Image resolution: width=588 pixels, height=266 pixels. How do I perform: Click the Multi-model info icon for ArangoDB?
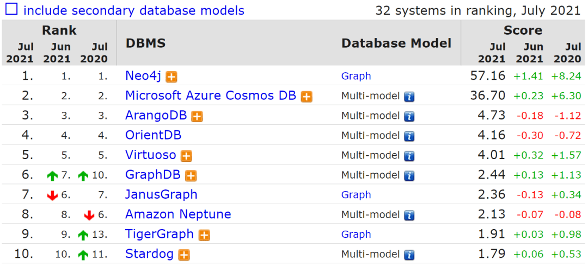click(409, 116)
